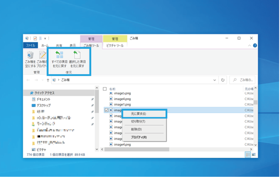
Task: Click file list scroll-down arrow
Action: [255, 145]
